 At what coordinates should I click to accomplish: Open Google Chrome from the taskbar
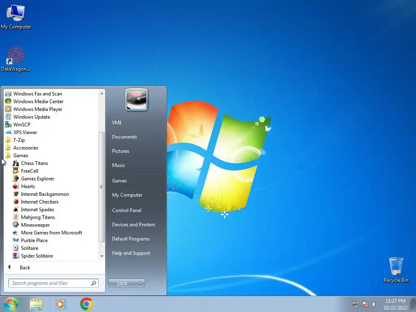click(86, 304)
